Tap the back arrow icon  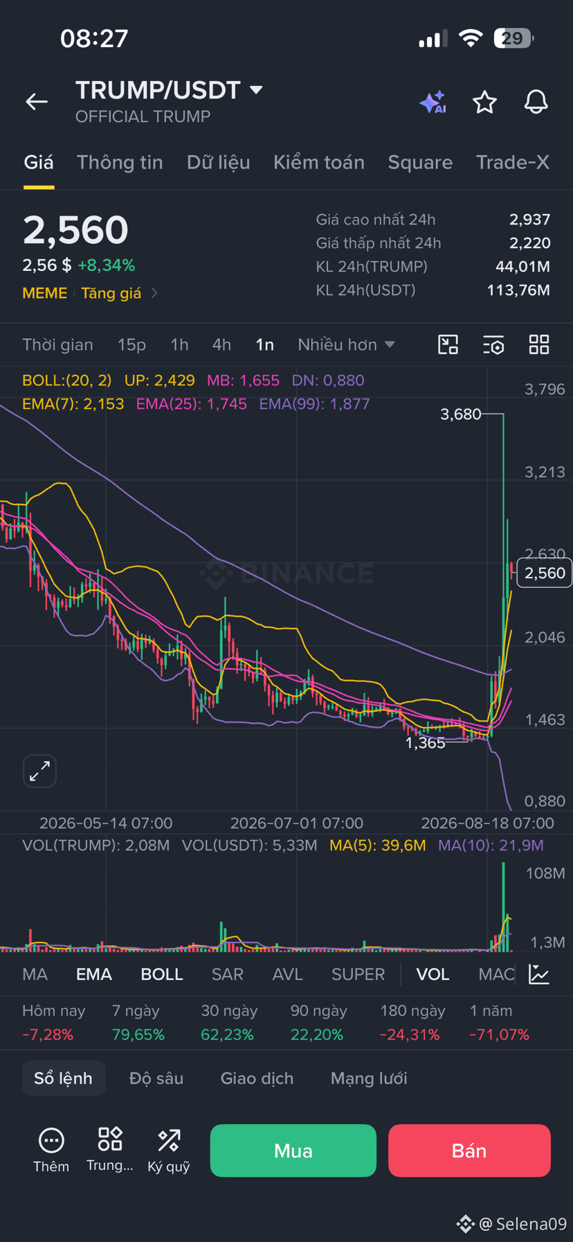click(37, 102)
